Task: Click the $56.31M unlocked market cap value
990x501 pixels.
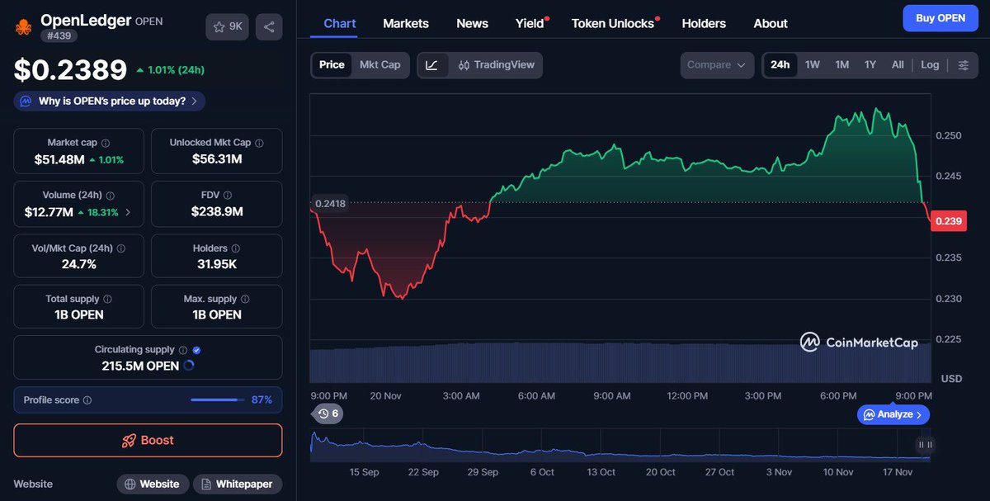Action: (x=217, y=159)
